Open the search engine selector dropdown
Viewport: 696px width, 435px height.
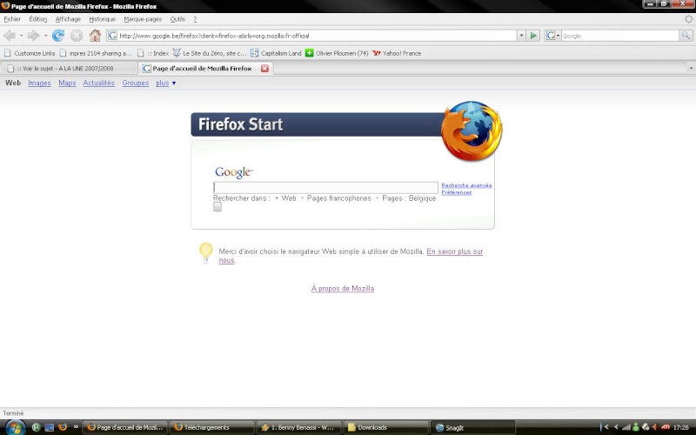[x=552, y=36]
